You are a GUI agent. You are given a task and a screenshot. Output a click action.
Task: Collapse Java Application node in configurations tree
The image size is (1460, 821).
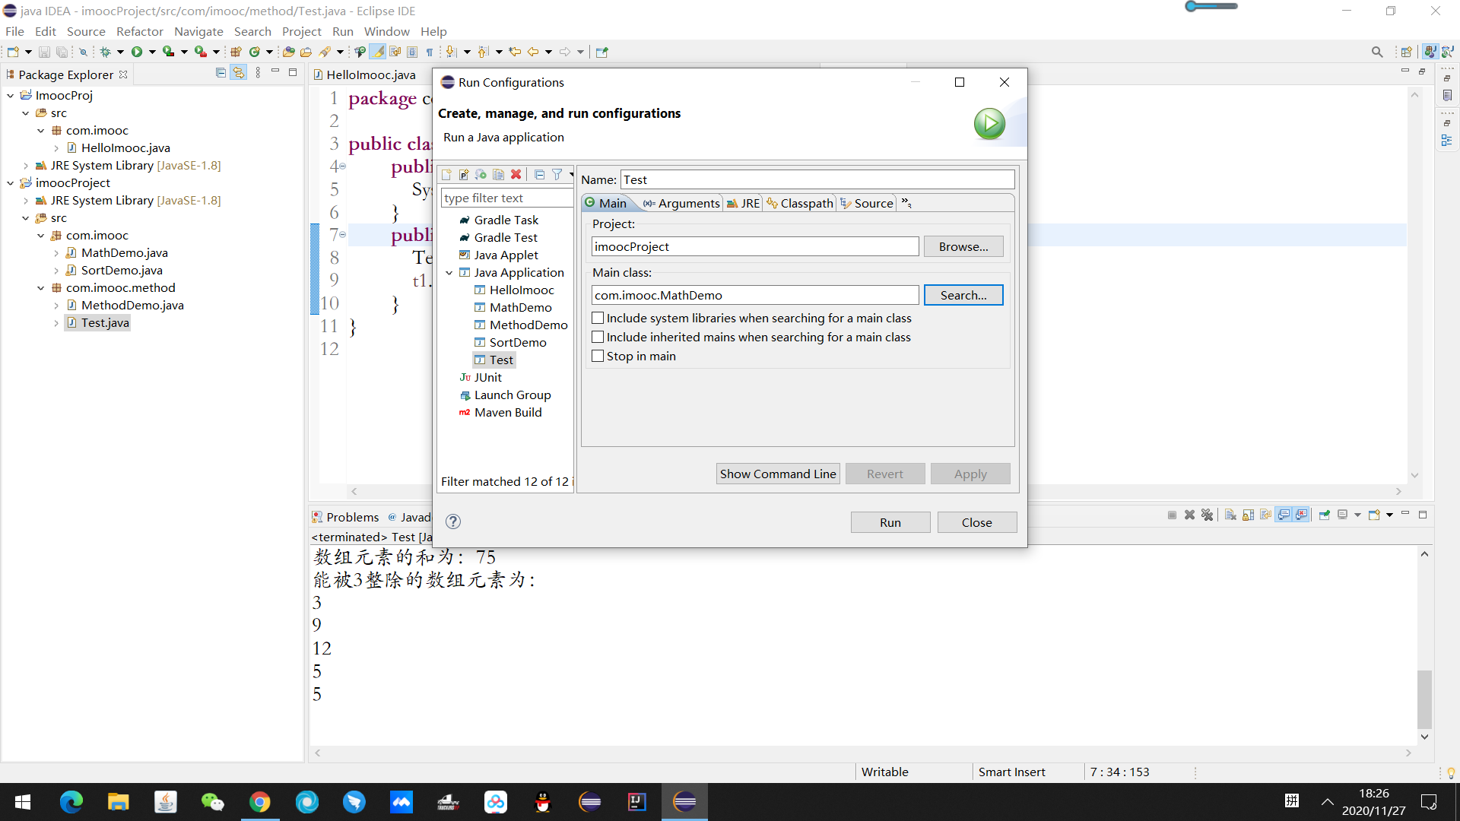point(449,273)
